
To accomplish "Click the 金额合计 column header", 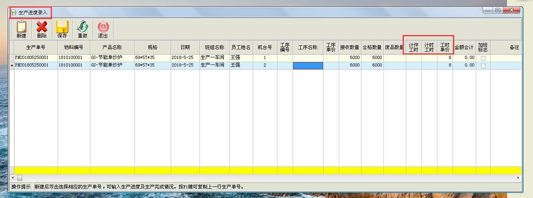I will pyautogui.click(x=464, y=47).
